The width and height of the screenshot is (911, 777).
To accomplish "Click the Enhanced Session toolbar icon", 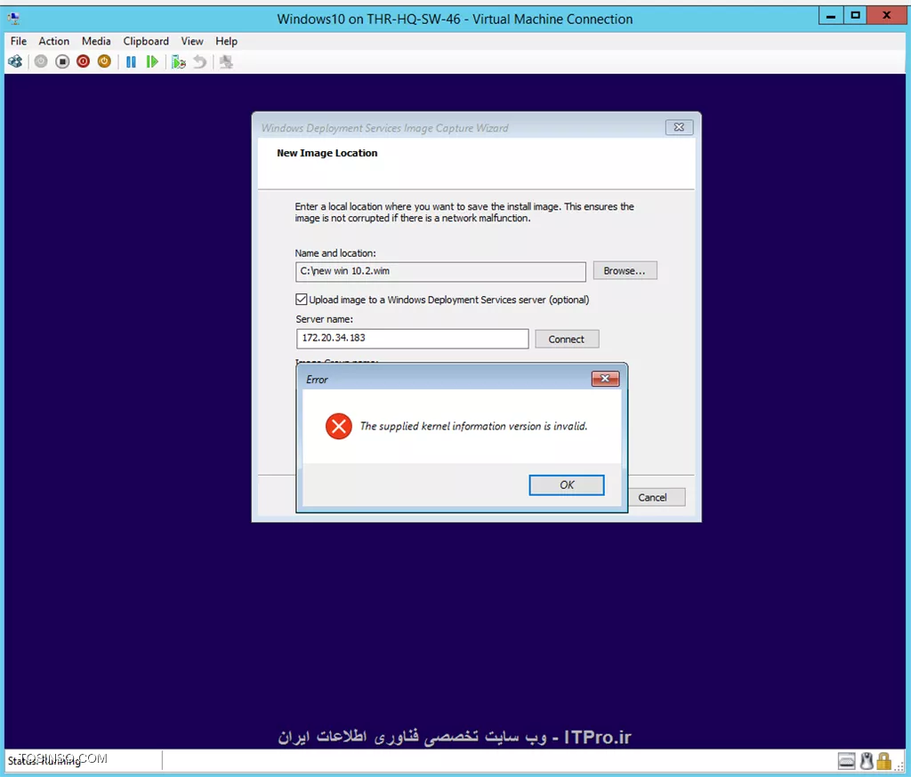I will pyautogui.click(x=226, y=61).
